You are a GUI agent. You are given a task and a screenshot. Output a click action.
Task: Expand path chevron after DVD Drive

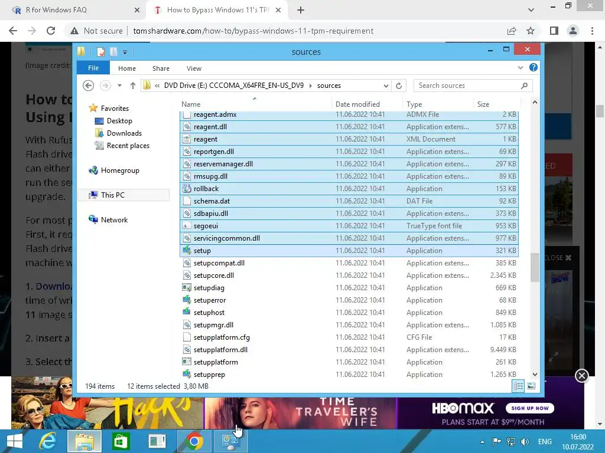[311, 86]
